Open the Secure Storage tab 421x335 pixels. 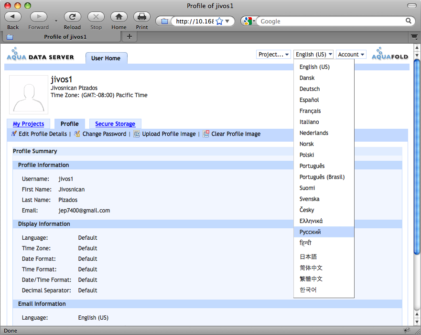point(115,124)
